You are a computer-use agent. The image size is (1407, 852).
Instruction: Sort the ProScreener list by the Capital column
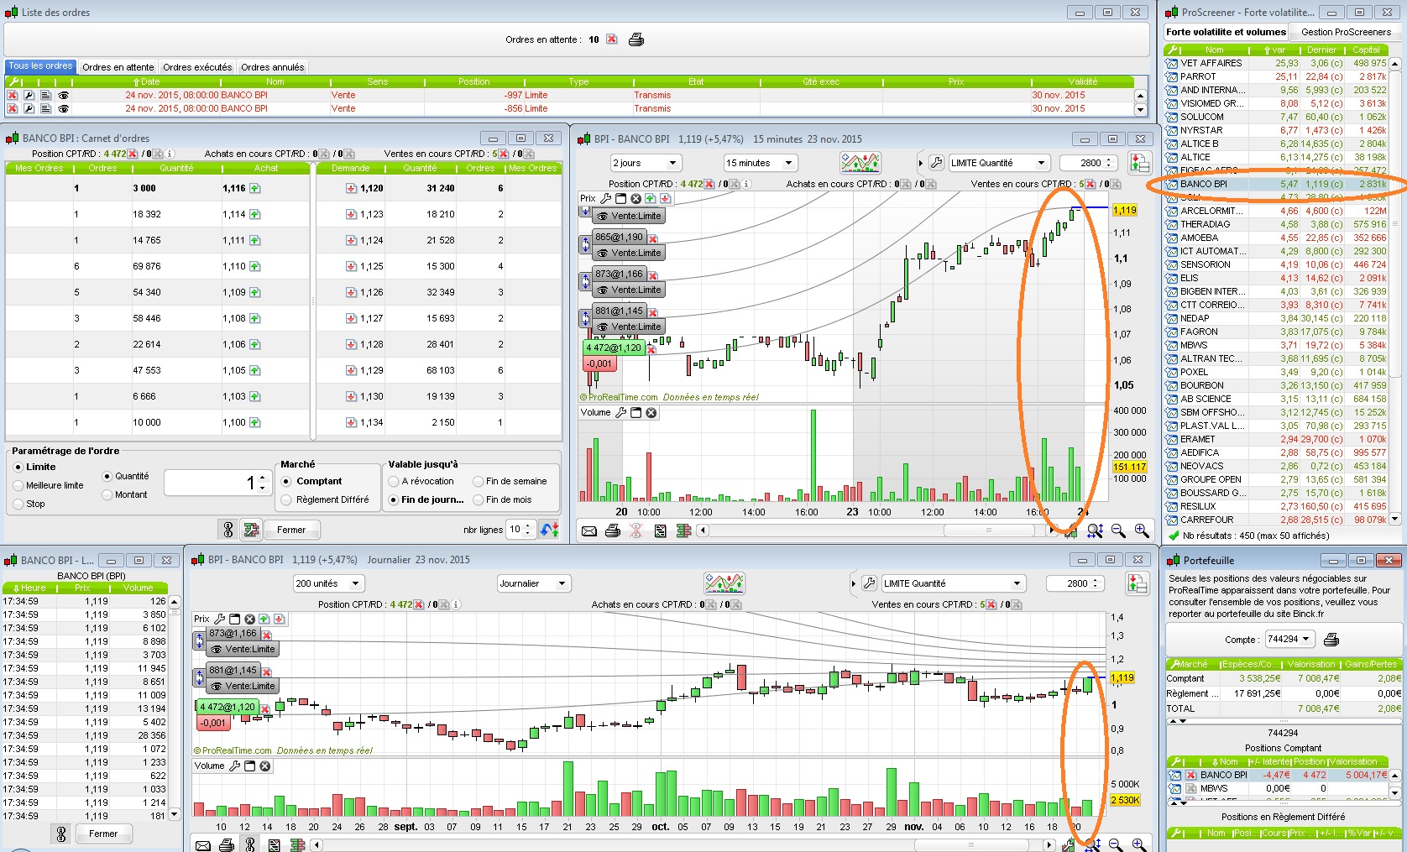coord(1366,50)
